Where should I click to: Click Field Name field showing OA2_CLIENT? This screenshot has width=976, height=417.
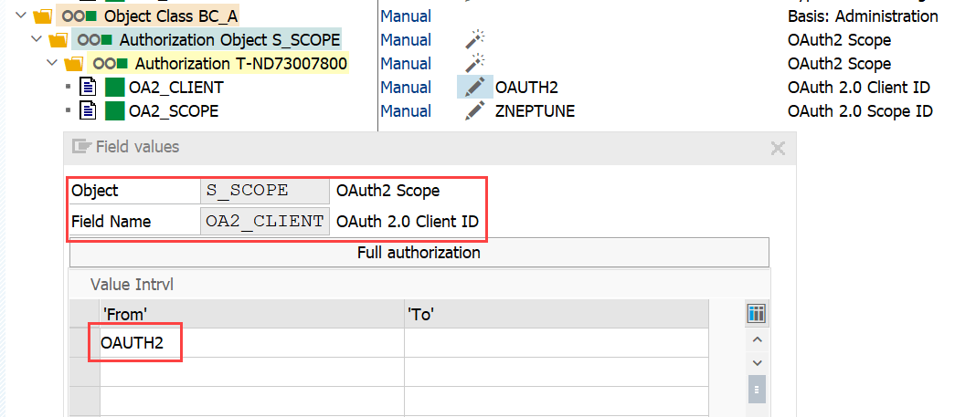265,221
